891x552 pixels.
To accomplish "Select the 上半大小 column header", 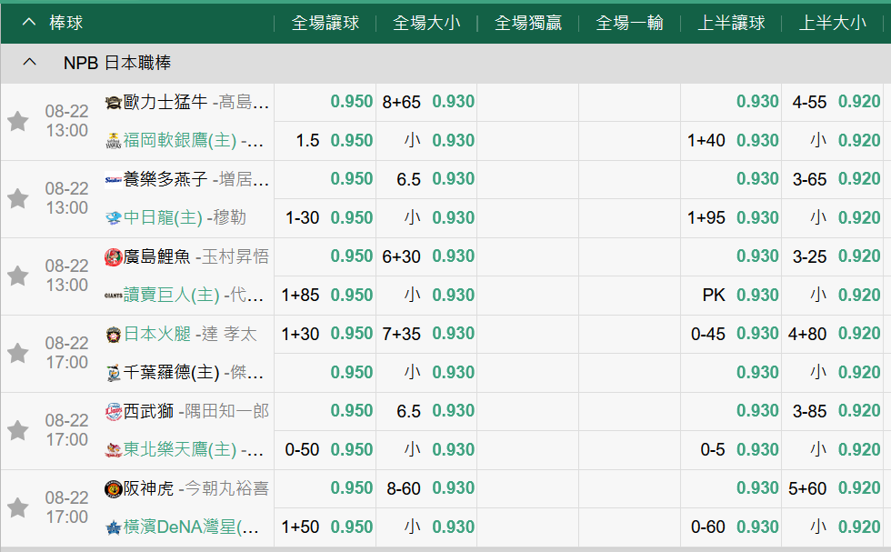I will (x=833, y=23).
